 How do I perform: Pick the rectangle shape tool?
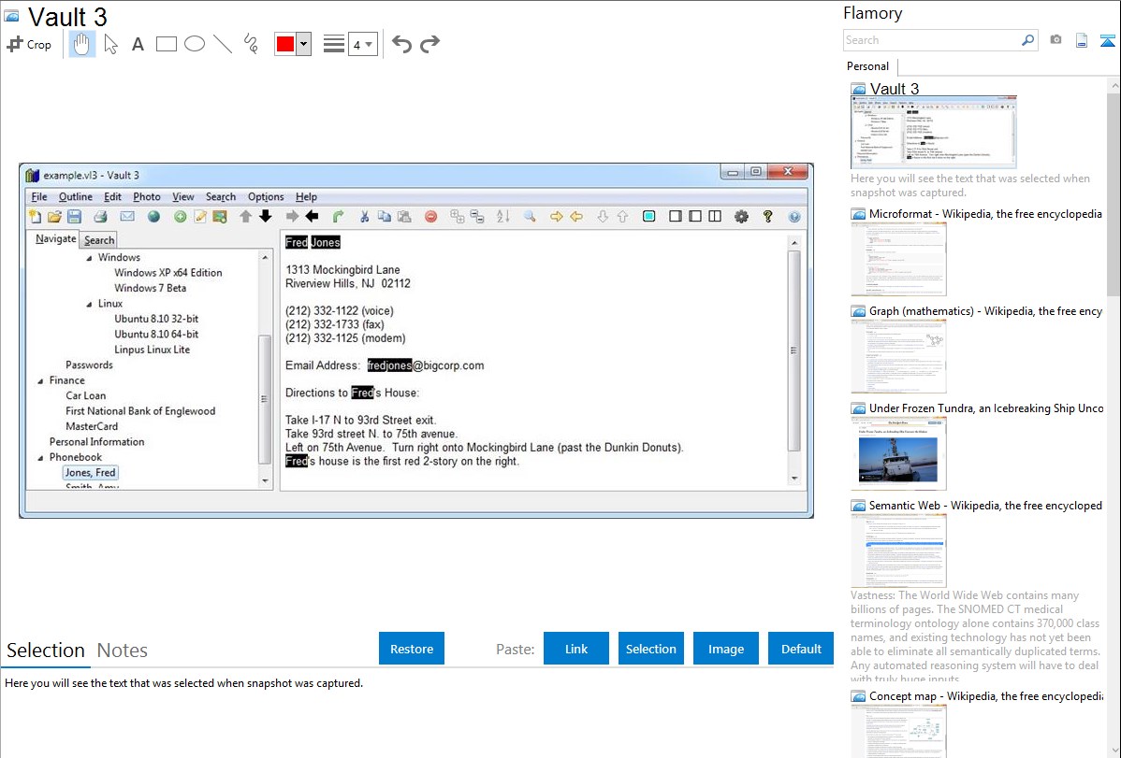point(166,44)
